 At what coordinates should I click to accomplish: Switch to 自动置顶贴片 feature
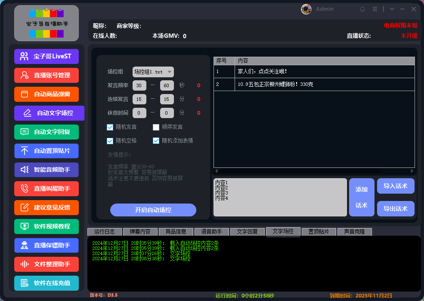[46, 151]
